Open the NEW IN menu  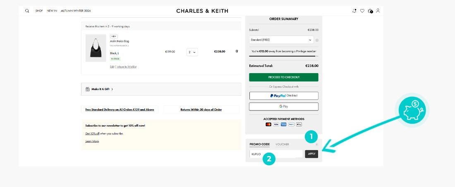(52, 11)
